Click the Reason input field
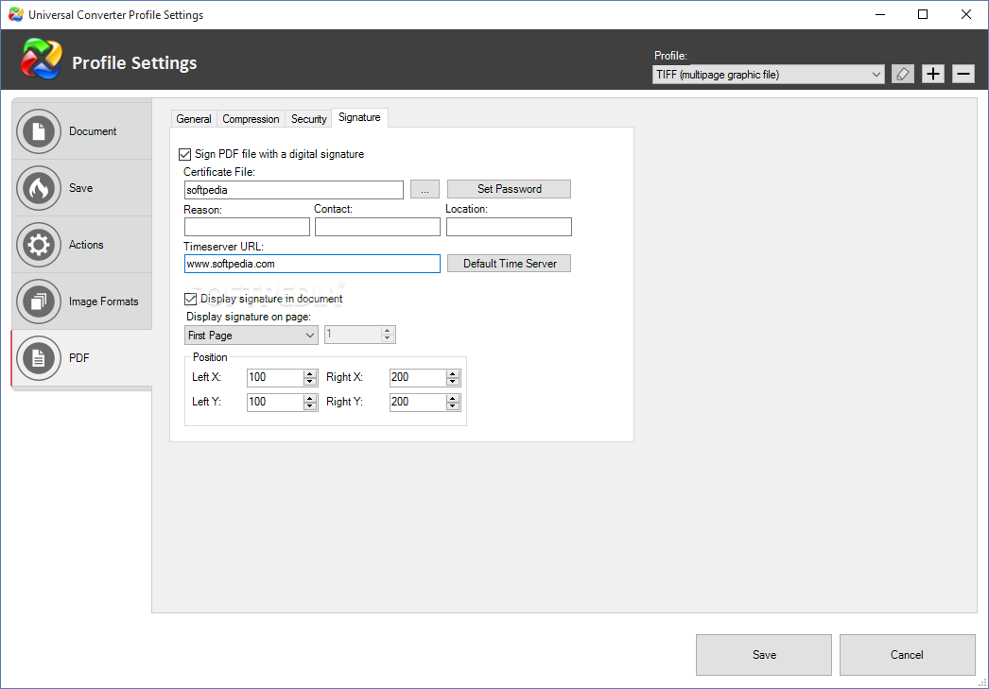The width and height of the screenshot is (989, 689). (248, 227)
